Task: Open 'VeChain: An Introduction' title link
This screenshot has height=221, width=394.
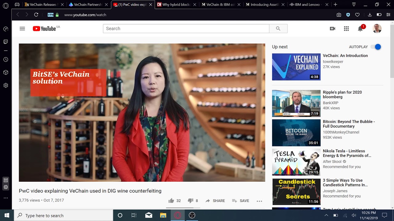Action: click(345, 56)
